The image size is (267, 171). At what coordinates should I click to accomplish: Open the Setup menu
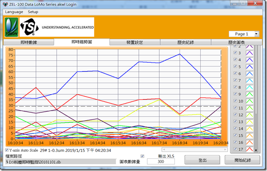pyautogui.click(x=33, y=12)
